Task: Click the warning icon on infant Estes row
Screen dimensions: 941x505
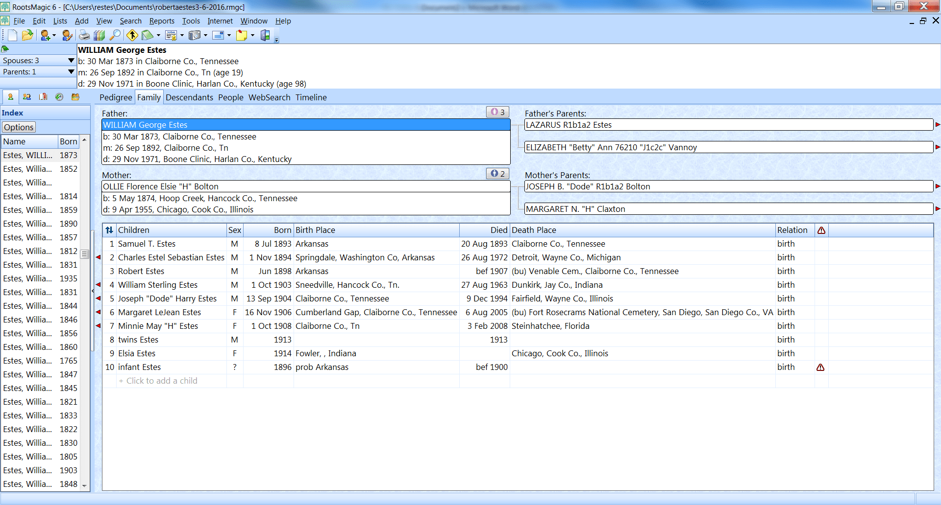Action: 820,367
